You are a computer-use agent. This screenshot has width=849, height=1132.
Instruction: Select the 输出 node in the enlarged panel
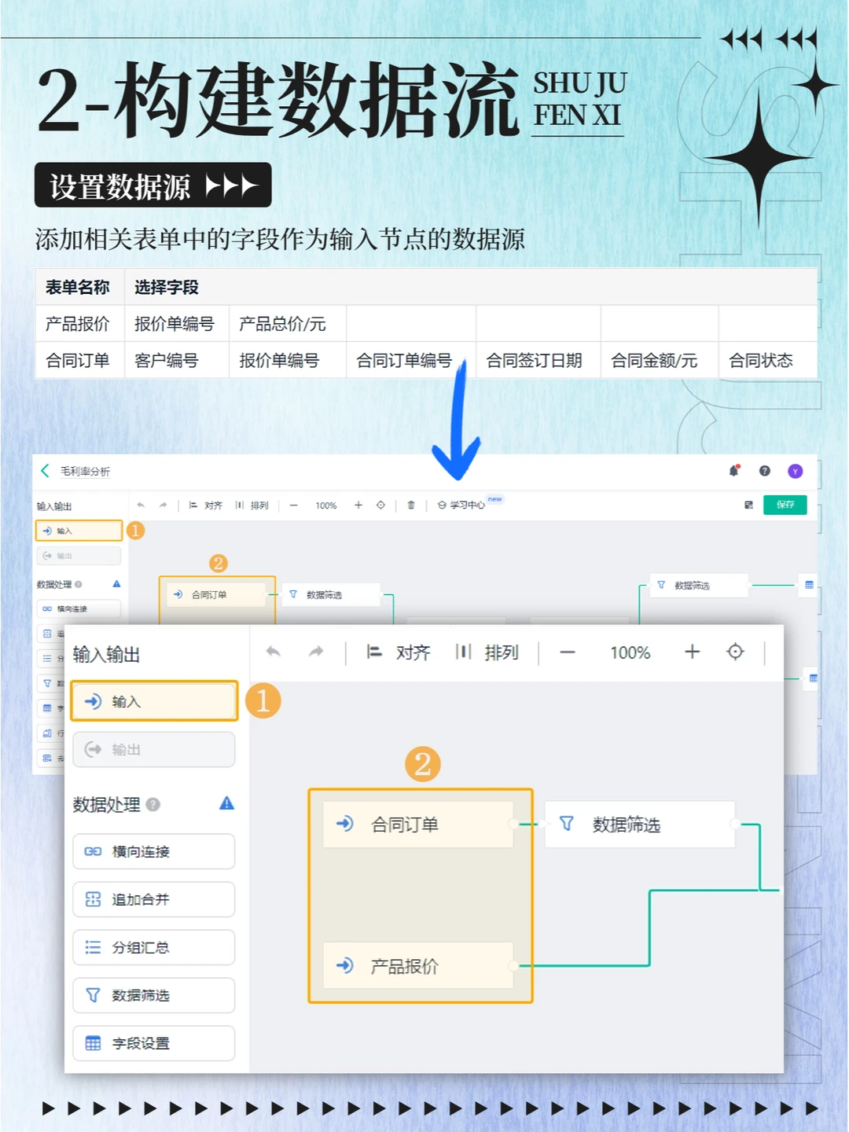coord(154,749)
